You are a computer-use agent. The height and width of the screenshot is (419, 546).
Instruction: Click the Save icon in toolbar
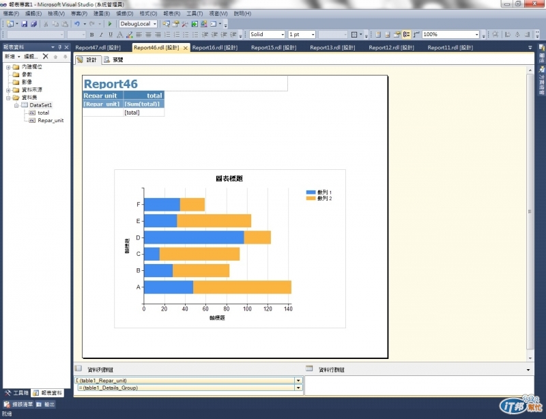point(25,24)
